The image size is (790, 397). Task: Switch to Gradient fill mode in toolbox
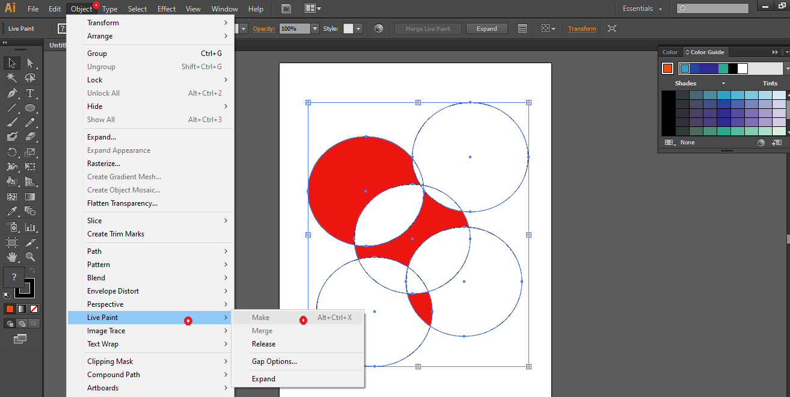point(22,309)
